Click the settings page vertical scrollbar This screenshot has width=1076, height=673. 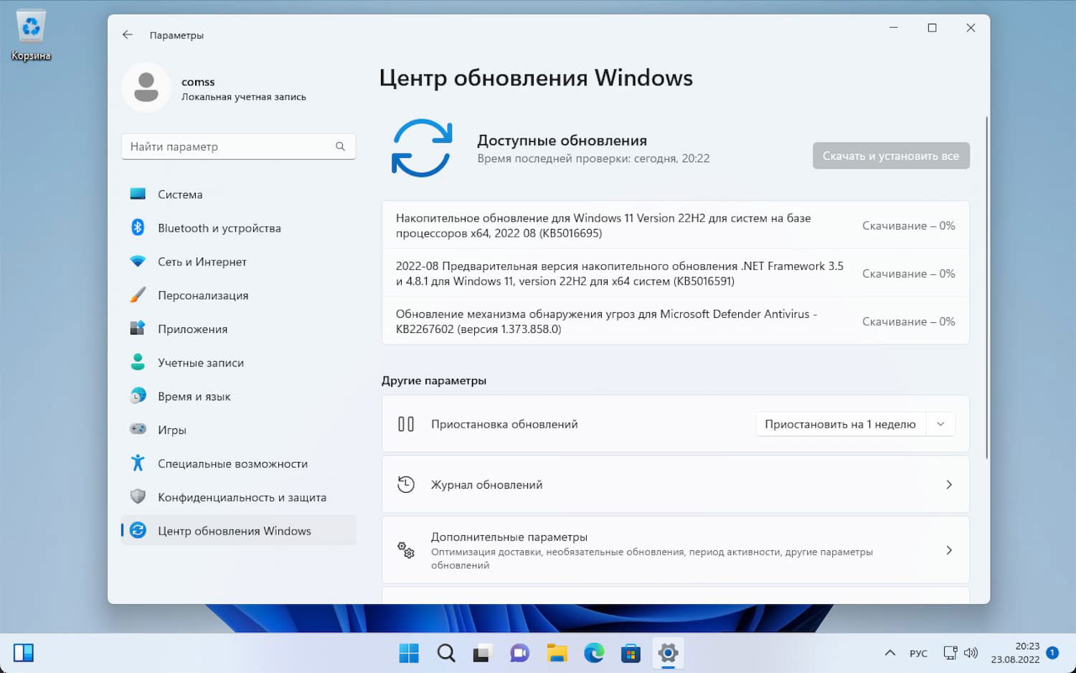click(987, 287)
